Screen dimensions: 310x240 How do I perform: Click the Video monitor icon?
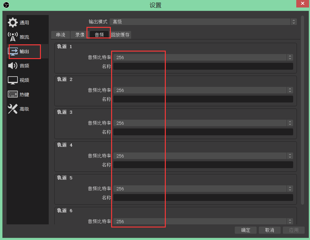coord(13,80)
